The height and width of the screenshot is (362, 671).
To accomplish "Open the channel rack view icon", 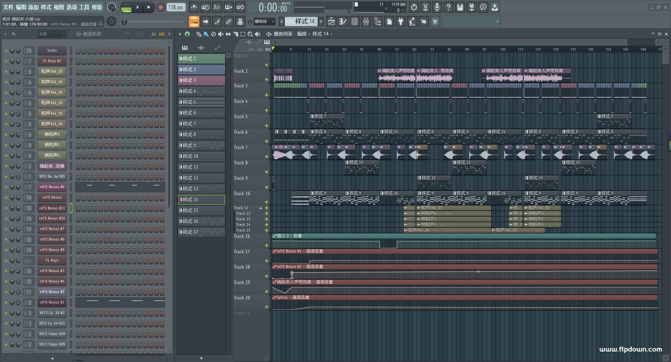I will [355, 22].
